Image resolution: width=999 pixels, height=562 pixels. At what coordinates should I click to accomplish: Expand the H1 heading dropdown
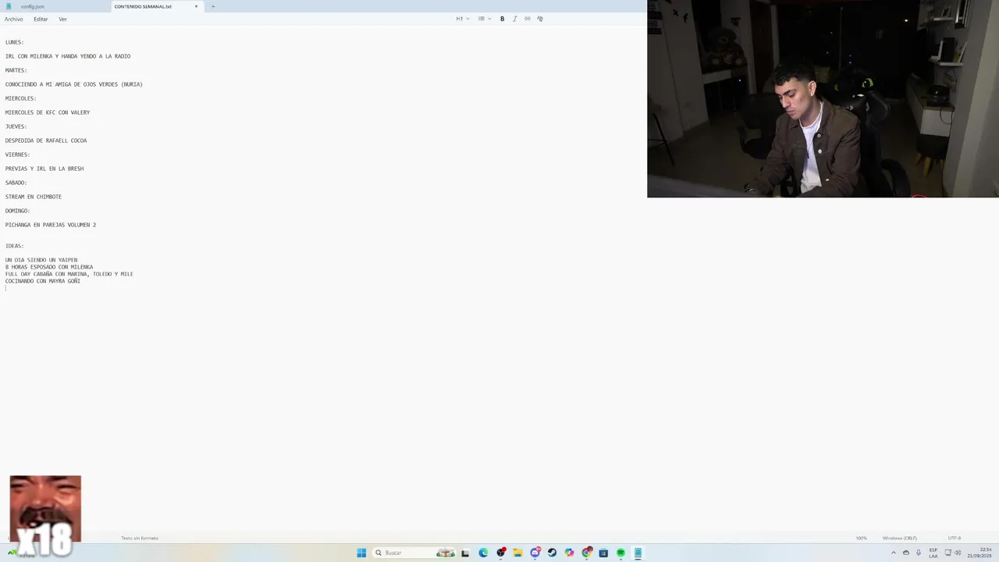click(463, 19)
